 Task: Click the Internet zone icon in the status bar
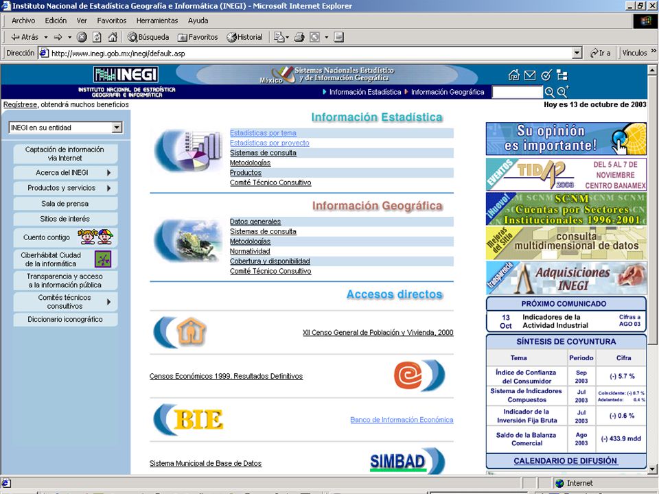click(x=559, y=483)
